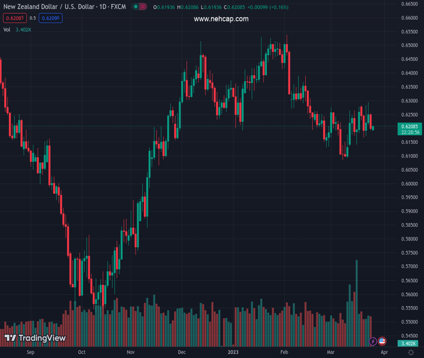Click the TradingView logo
This screenshot has width=424, height=358.
click(35, 338)
